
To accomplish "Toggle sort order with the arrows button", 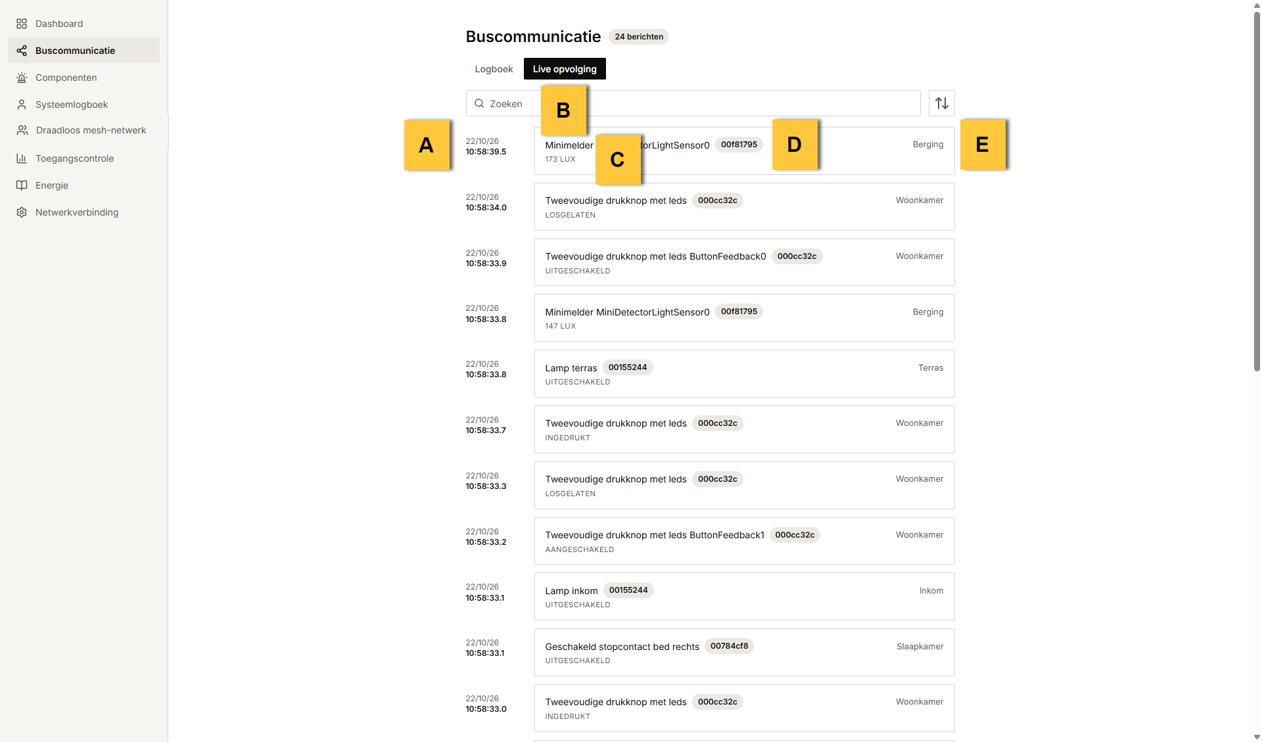I will coord(941,103).
